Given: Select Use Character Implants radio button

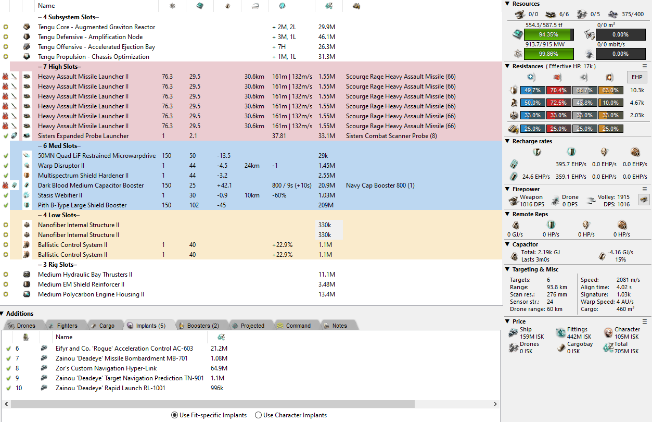Looking at the screenshot, I should pyautogui.click(x=259, y=415).
